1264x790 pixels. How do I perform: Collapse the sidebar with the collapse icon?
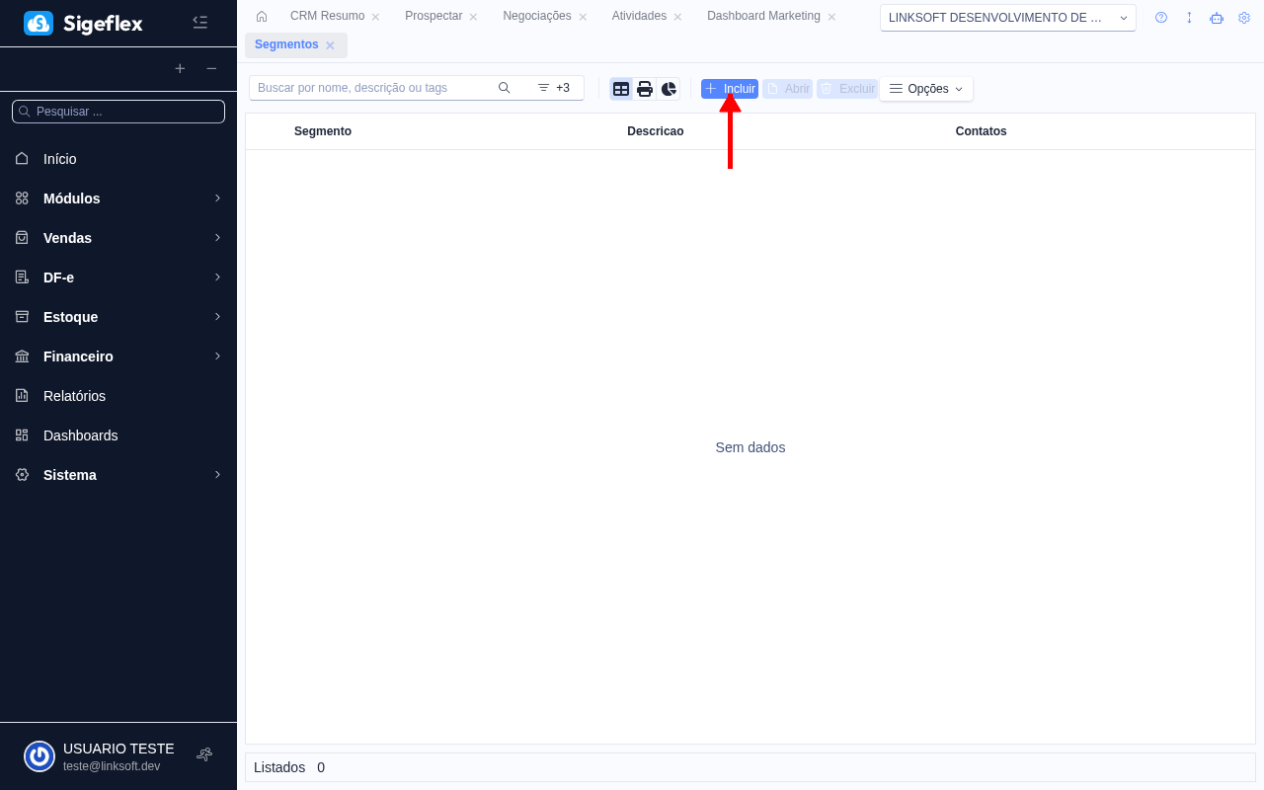pos(200,22)
